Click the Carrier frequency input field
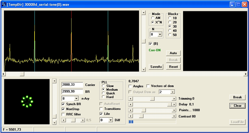The image size is (249, 133). click(x=72, y=85)
